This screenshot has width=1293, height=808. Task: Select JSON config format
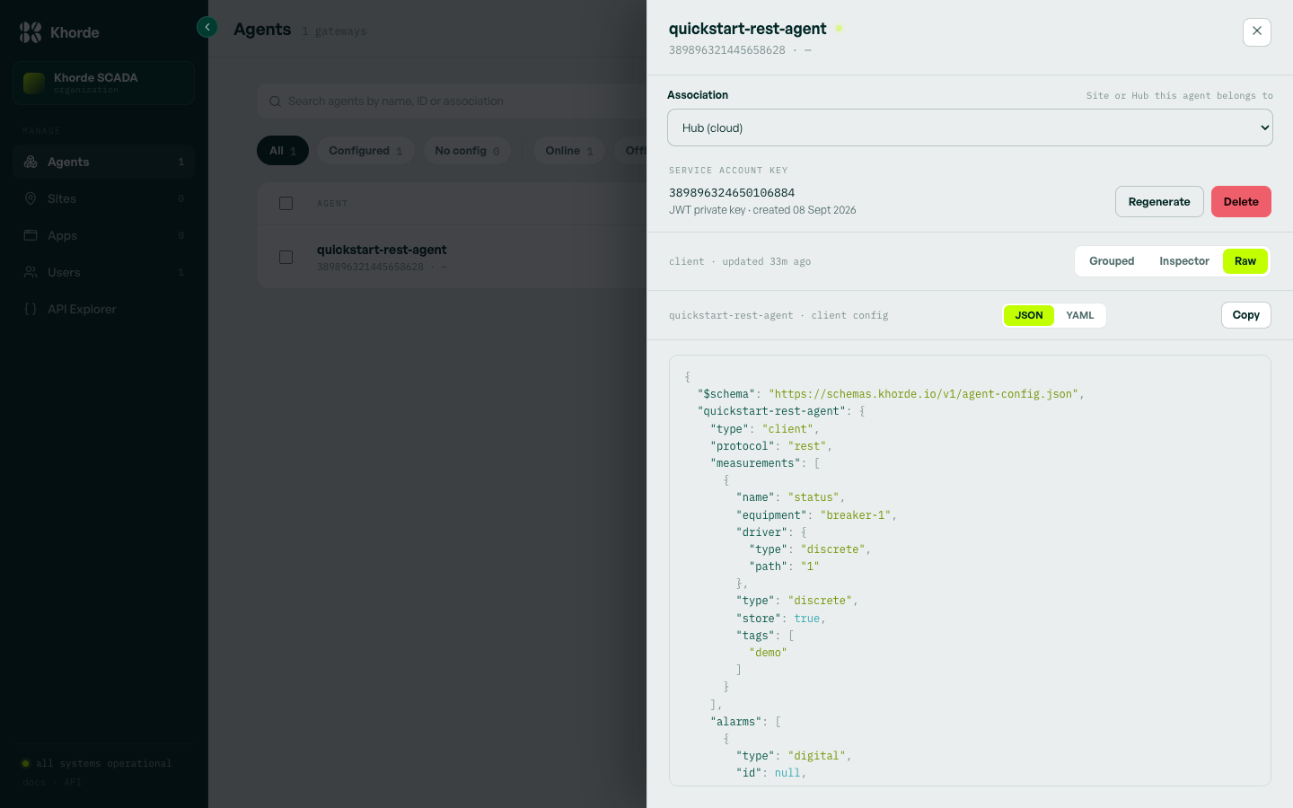1029,315
